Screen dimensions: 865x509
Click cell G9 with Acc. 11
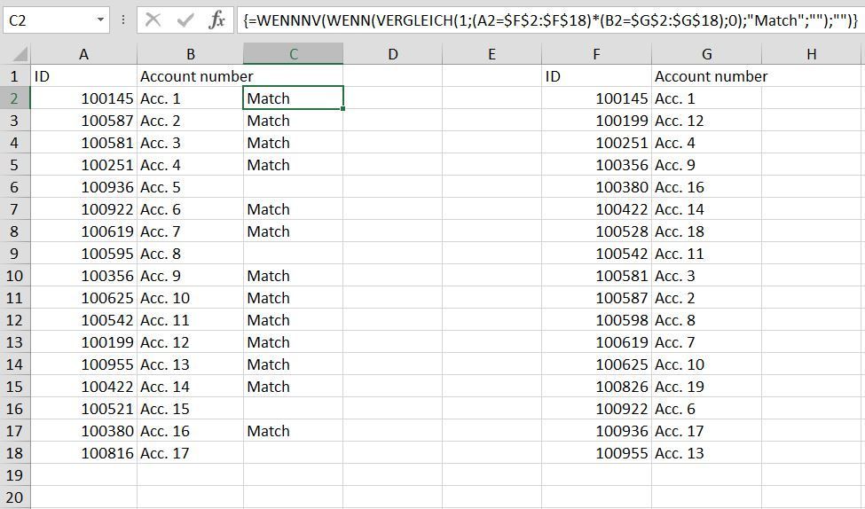click(707, 253)
